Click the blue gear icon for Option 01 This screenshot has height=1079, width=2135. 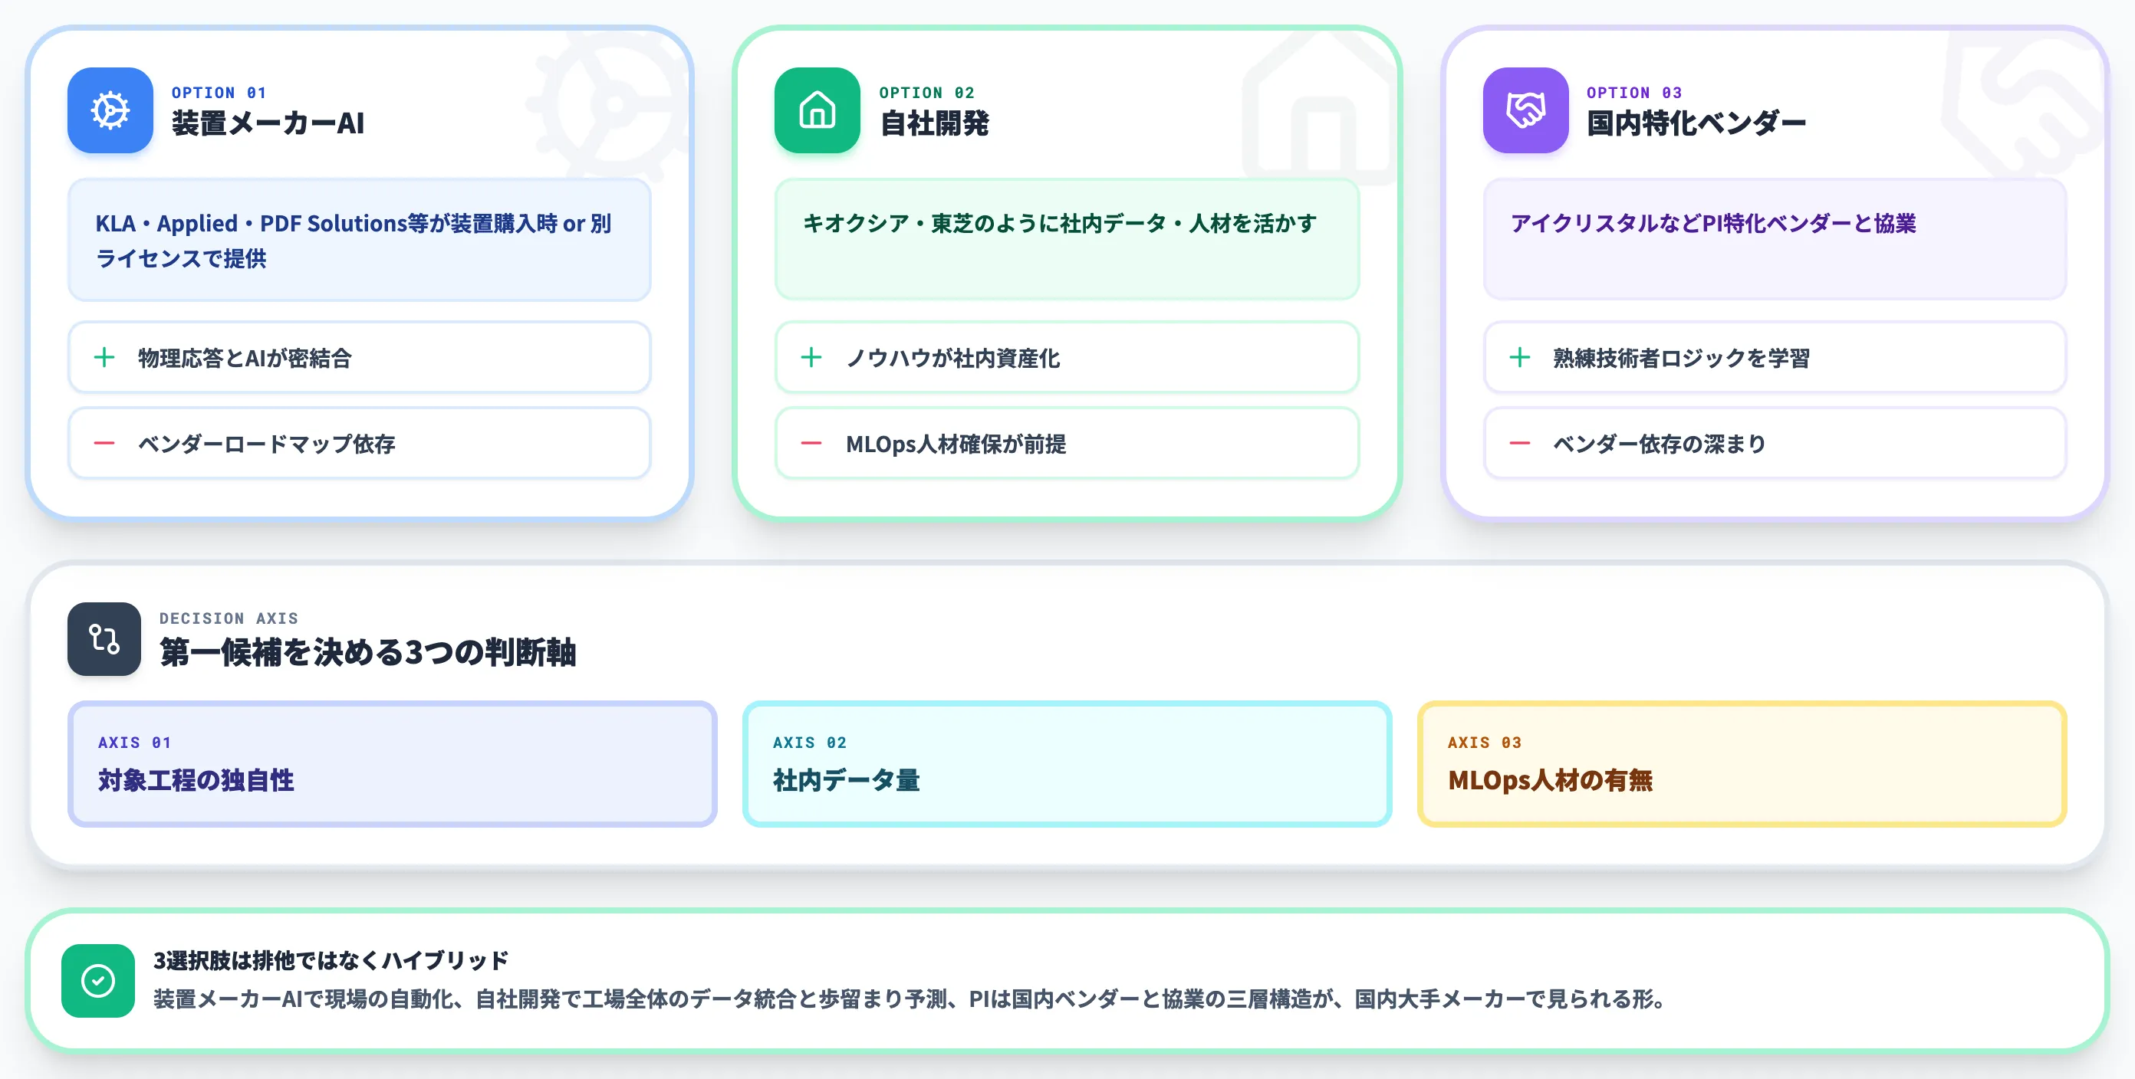click(x=110, y=110)
